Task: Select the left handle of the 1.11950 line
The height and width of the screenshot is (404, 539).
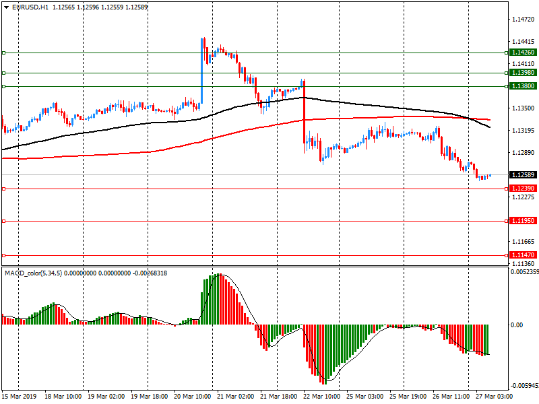Action: point(3,221)
